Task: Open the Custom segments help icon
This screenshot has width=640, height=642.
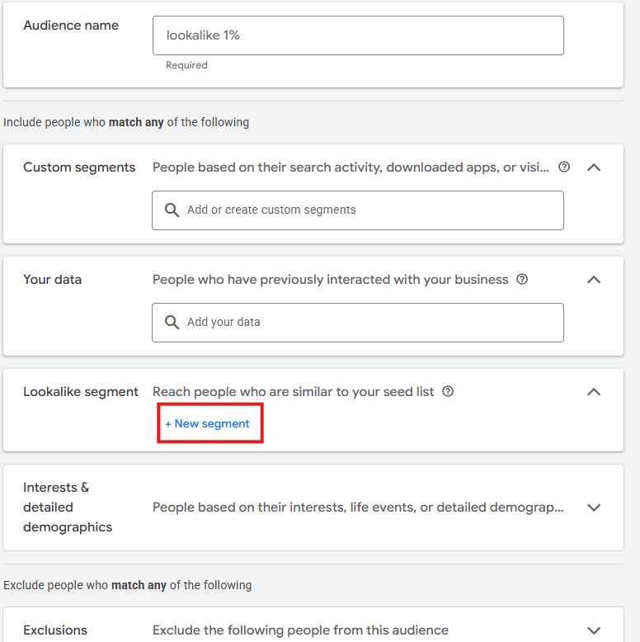Action: [x=564, y=167]
